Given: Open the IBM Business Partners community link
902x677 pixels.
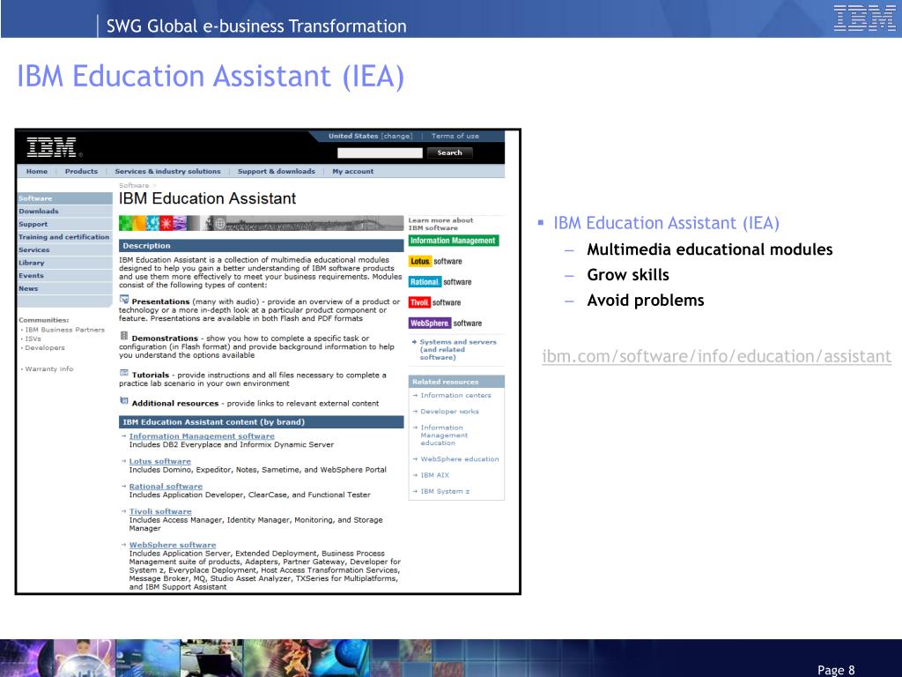Looking at the screenshot, I should [x=64, y=330].
